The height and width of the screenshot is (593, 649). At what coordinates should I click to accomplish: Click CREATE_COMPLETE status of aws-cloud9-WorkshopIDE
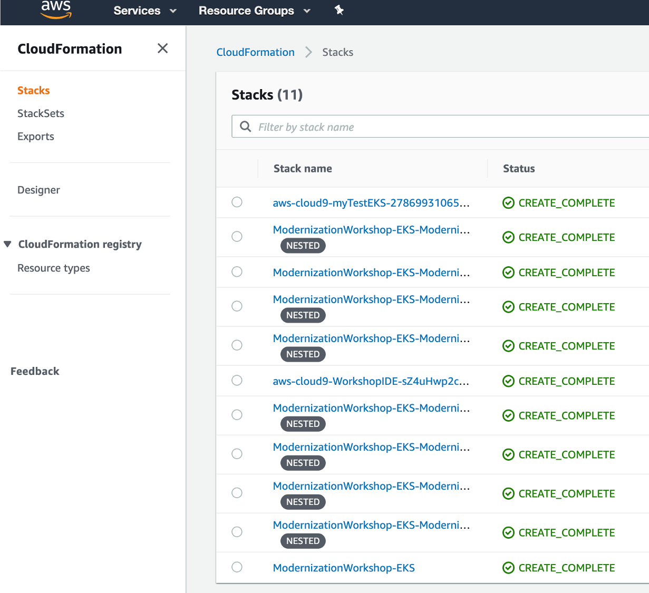(567, 381)
